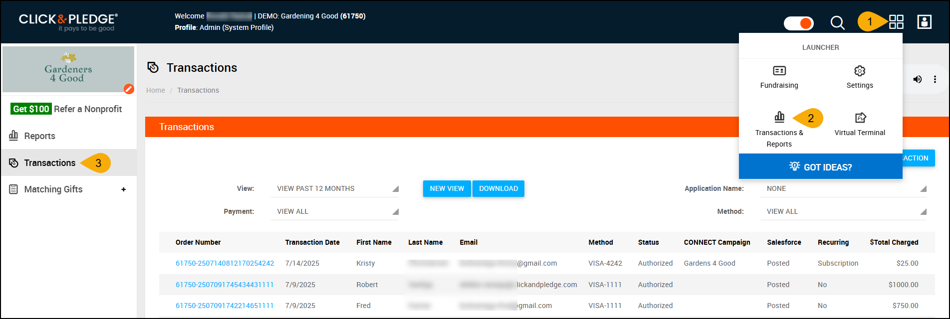
Task: Open the three-dot more options menu
Action: [x=935, y=79]
